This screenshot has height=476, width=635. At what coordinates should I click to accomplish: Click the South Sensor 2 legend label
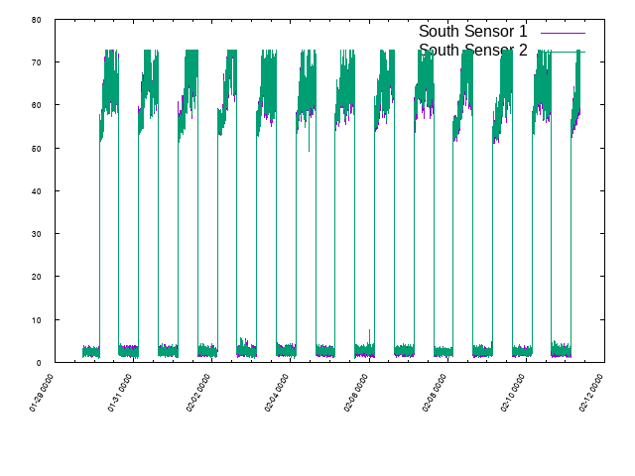coord(472,51)
